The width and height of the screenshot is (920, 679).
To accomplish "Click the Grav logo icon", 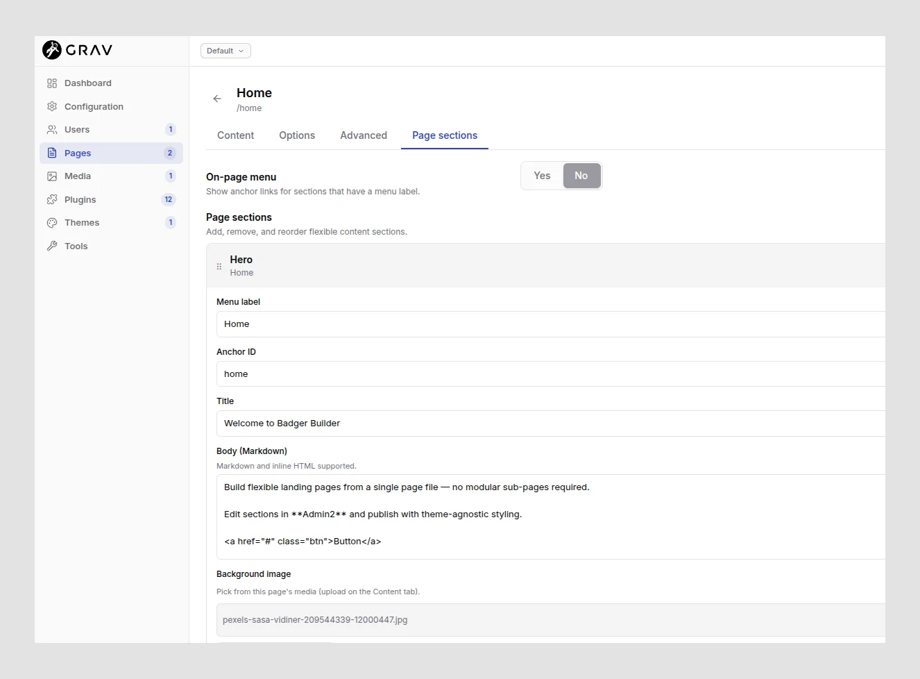I will pos(52,50).
